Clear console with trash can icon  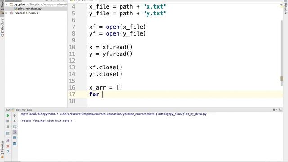(x=15, y=144)
